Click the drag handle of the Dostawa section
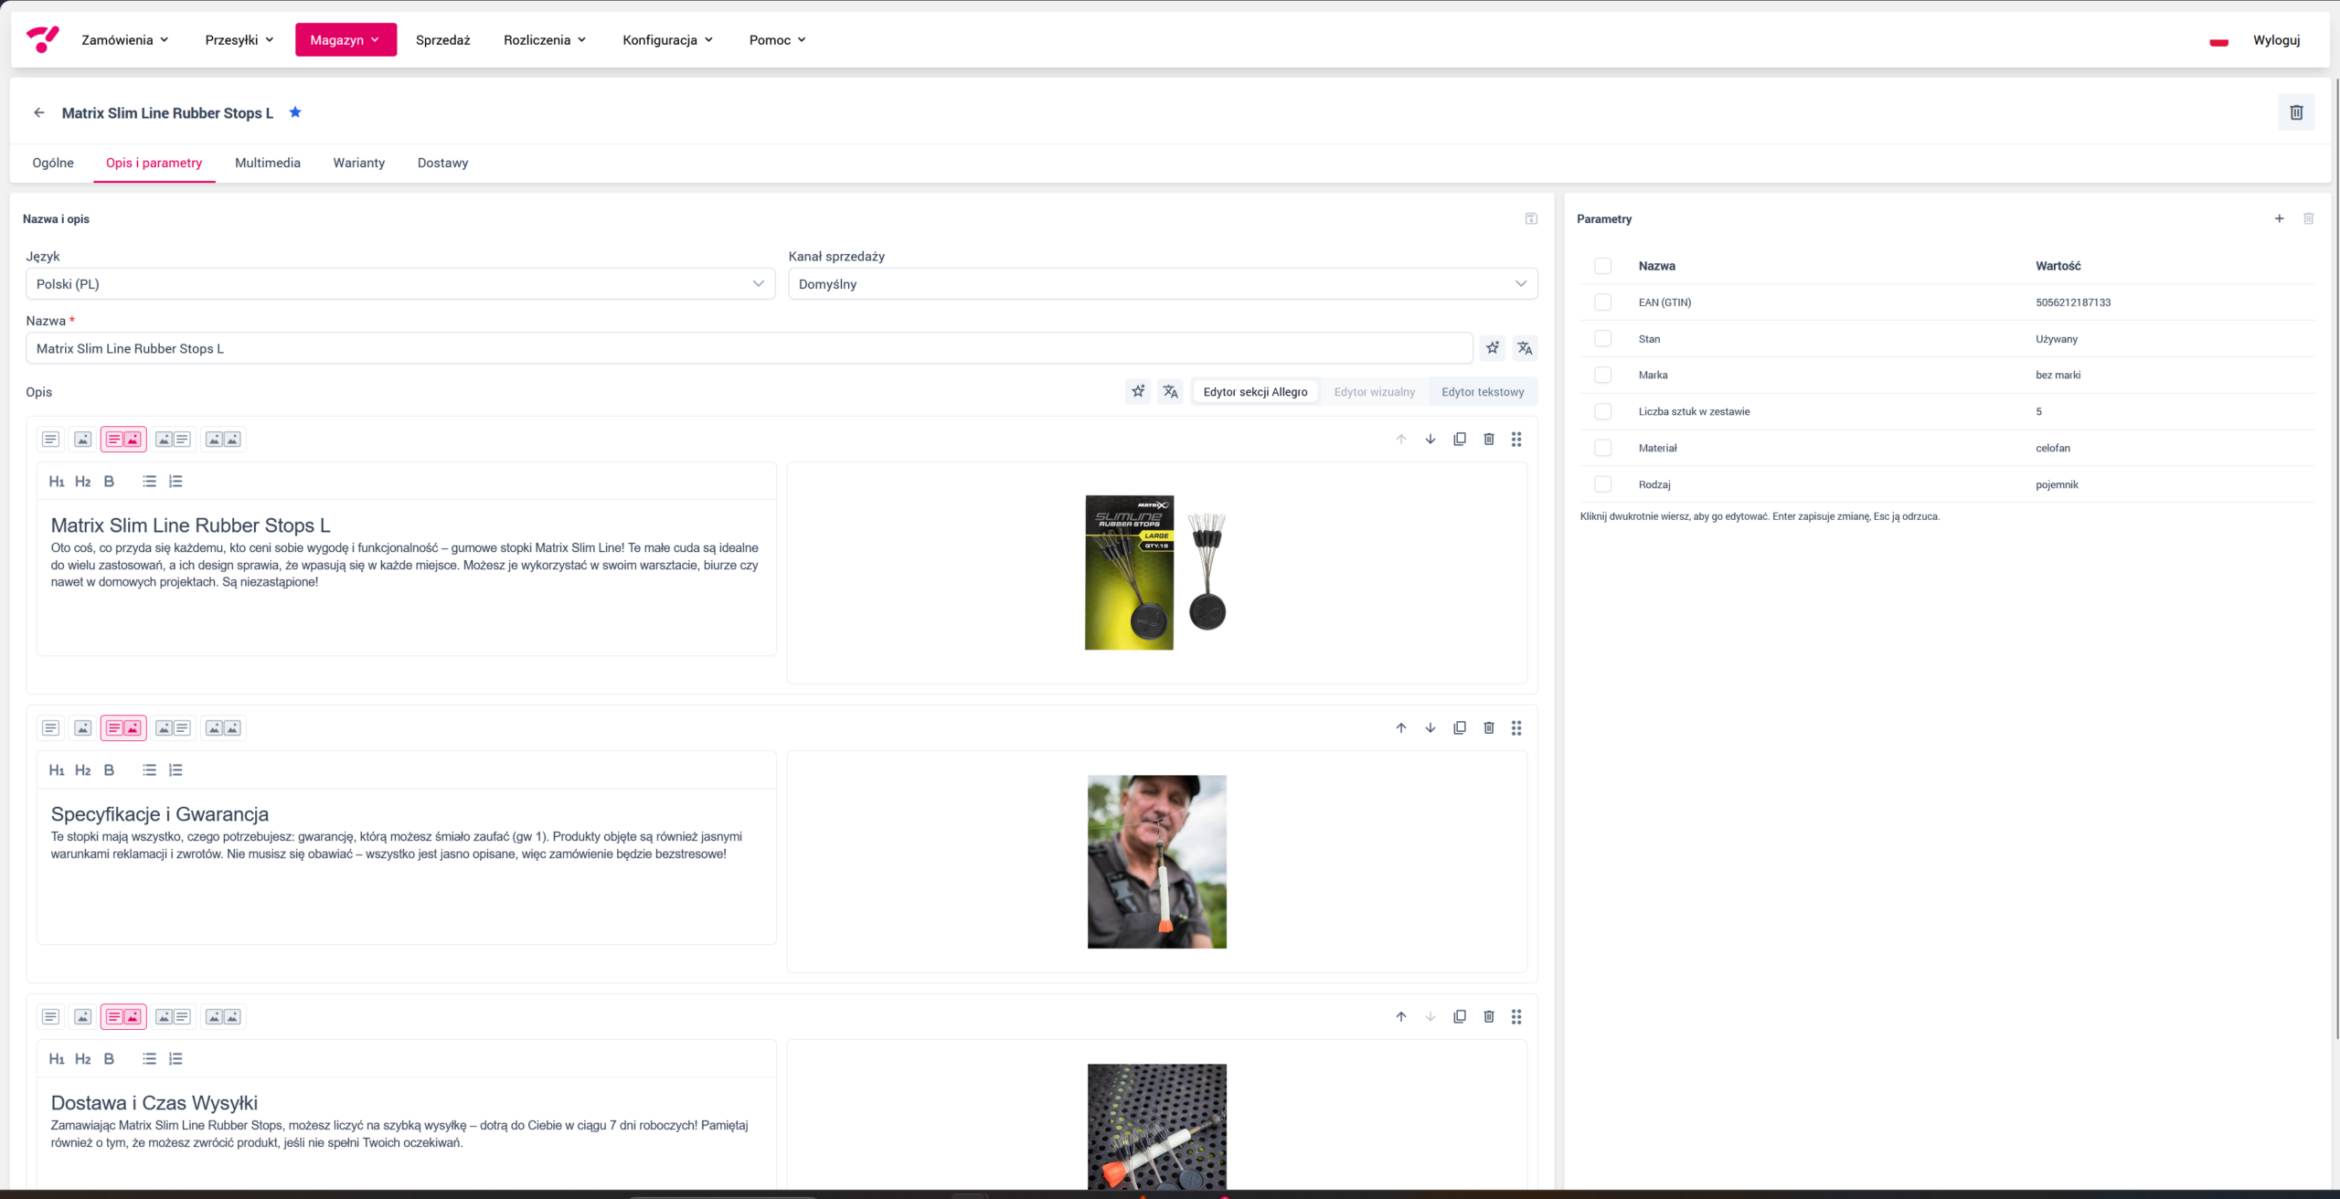The width and height of the screenshot is (2340, 1199). click(1516, 1017)
